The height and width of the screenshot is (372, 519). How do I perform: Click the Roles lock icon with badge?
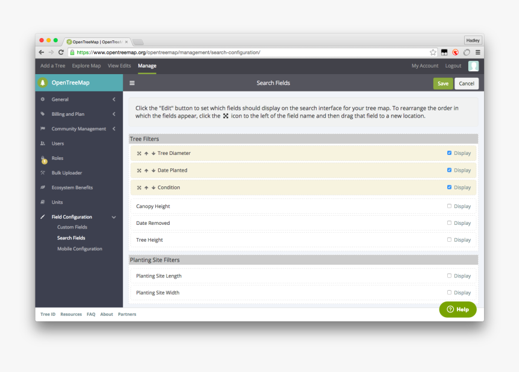[43, 160]
